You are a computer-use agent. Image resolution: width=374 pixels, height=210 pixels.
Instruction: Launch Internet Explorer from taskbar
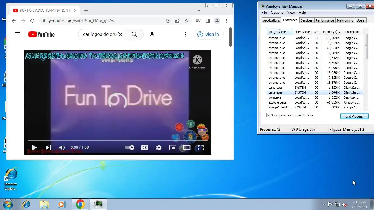tap(26, 204)
